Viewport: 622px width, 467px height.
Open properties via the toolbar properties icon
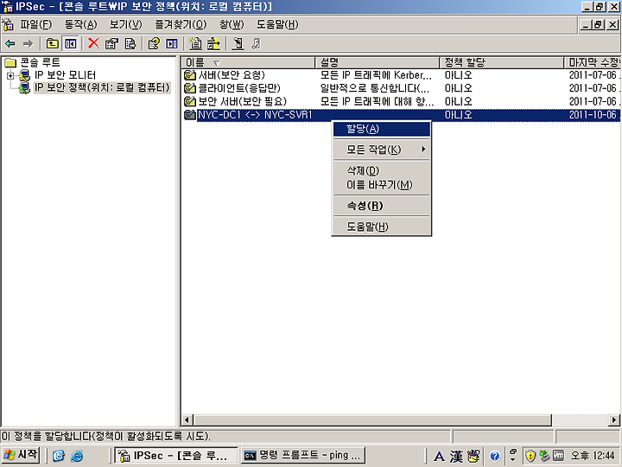pyautogui.click(x=111, y=44)
